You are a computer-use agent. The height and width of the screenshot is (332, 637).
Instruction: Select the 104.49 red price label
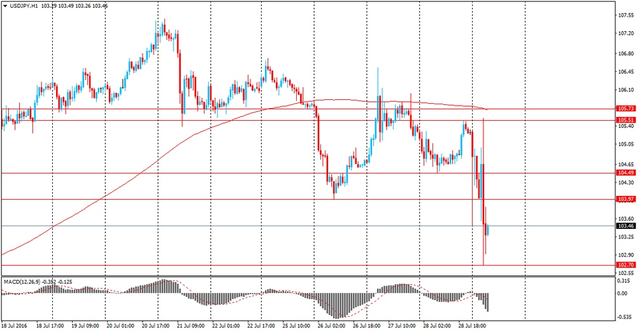pyautogui.click(x=626, y=173)
